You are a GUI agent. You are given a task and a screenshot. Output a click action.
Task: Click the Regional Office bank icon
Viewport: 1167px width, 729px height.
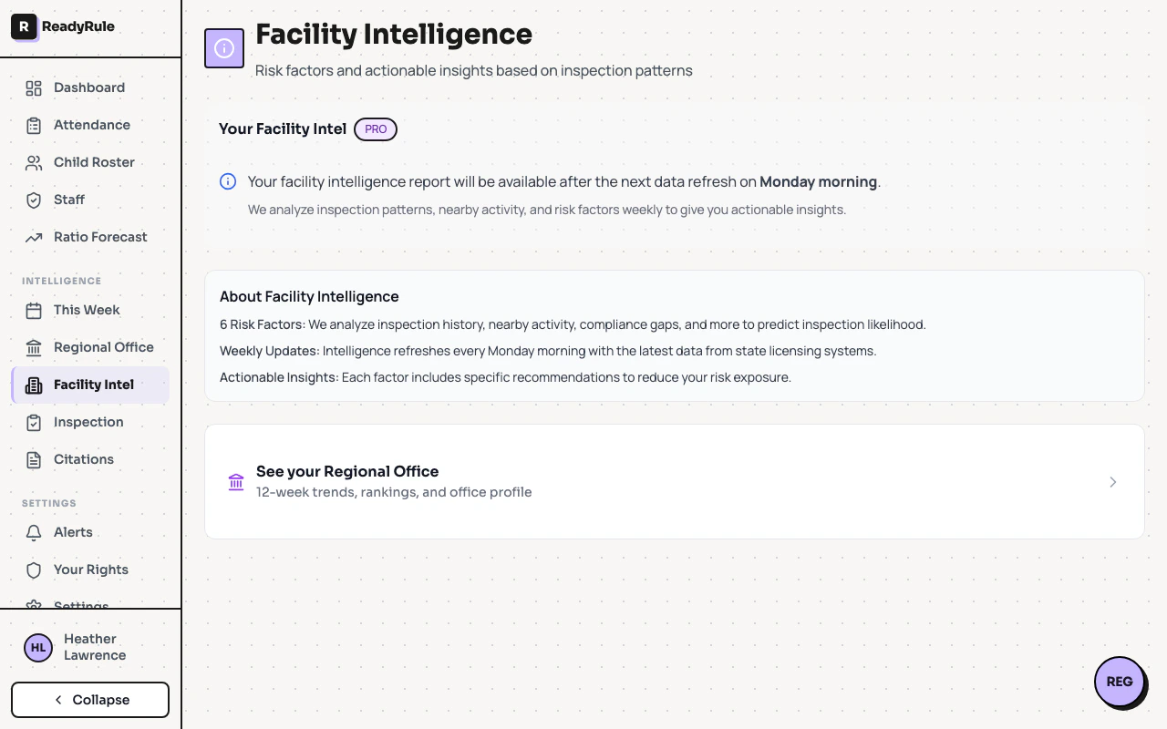click(34, 347)
